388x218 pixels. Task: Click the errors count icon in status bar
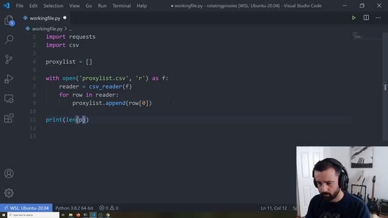coord(102,208)
